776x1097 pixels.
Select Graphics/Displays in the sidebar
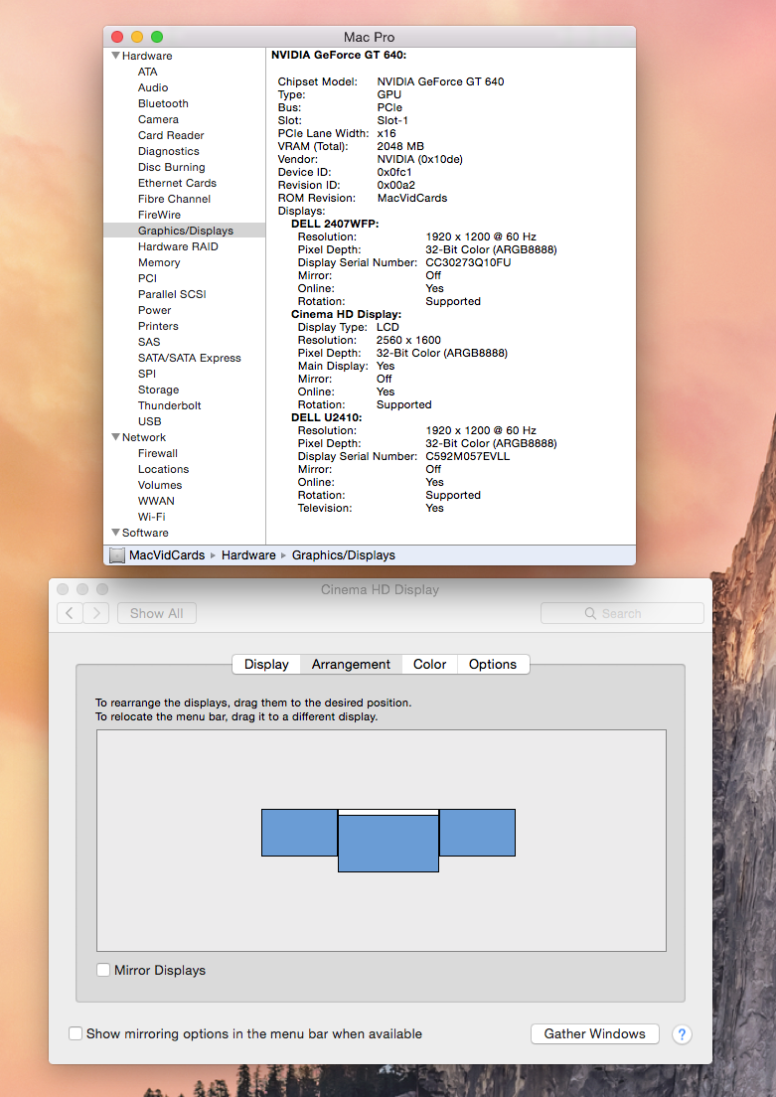pos(186,231)
